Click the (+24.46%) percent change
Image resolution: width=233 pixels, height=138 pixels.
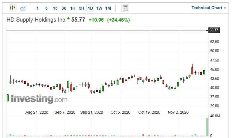click(118, 20)
